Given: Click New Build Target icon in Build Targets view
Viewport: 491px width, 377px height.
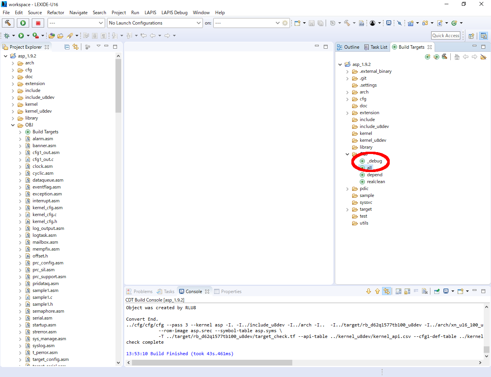Looking at the screenshot, I should click(x=428, y=57).
